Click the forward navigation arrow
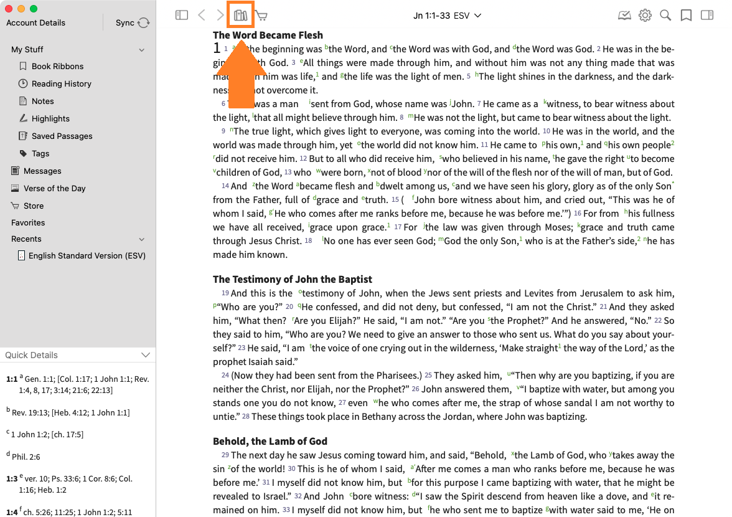 (220, 16)
